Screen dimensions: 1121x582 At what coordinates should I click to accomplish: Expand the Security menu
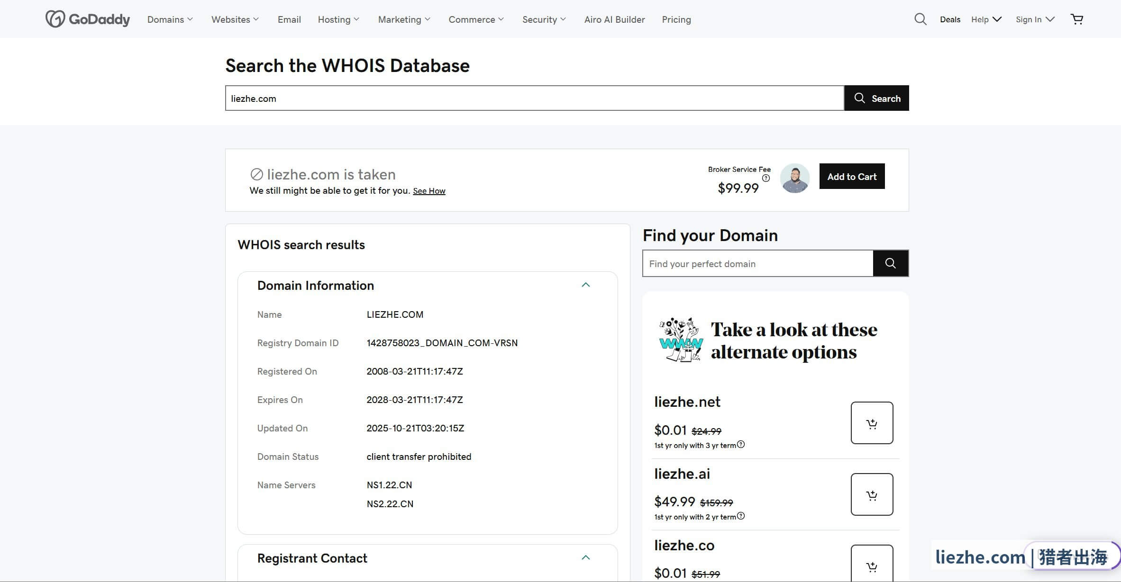(x=544, y=19)
